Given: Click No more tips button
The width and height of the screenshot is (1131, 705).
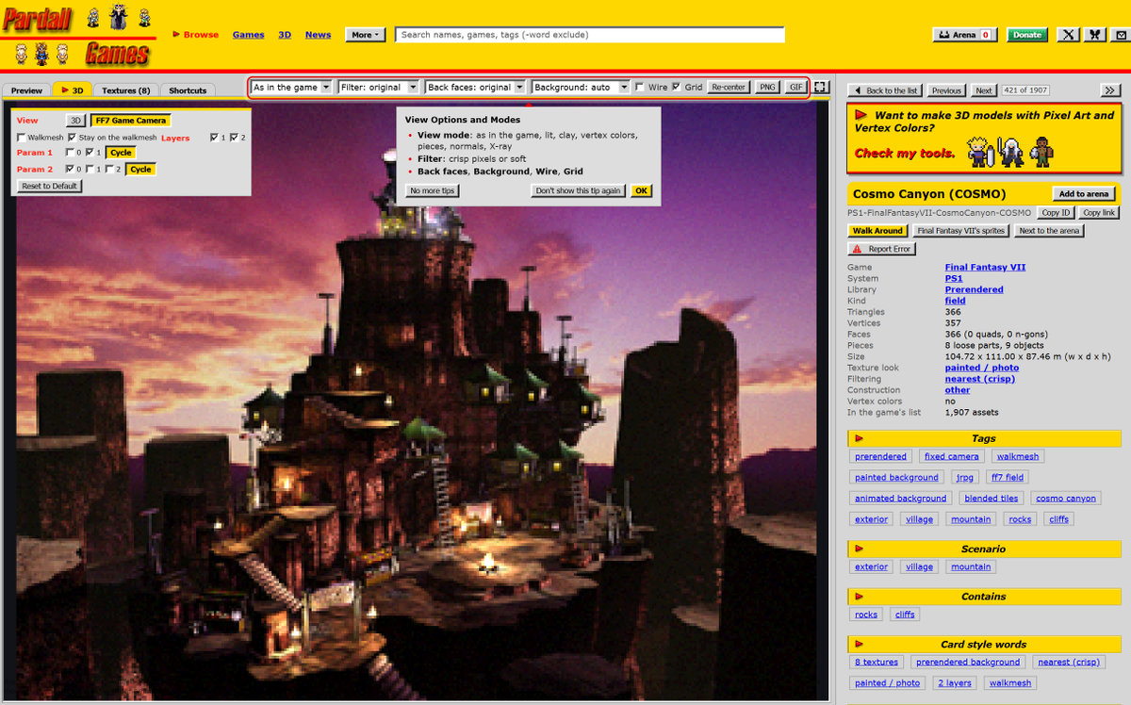Looking at the screenshot, I should pyautogui.click(x=433, y=190).
